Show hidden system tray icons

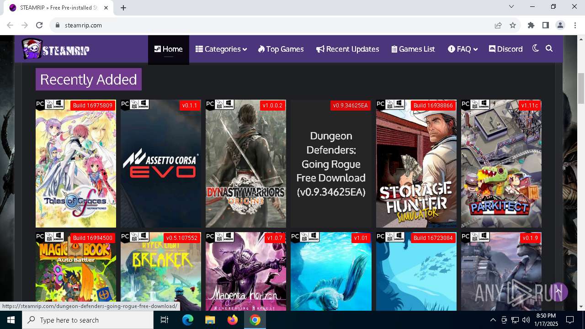pyautogui.click(x=493, y=320)
